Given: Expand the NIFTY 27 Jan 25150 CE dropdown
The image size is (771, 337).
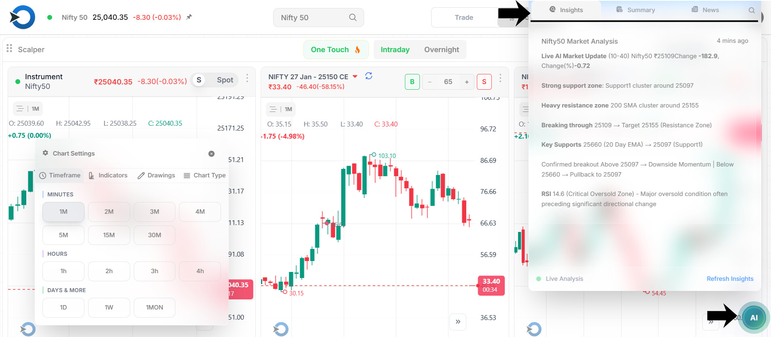Looking at the screenshot, I should point(355,76).
